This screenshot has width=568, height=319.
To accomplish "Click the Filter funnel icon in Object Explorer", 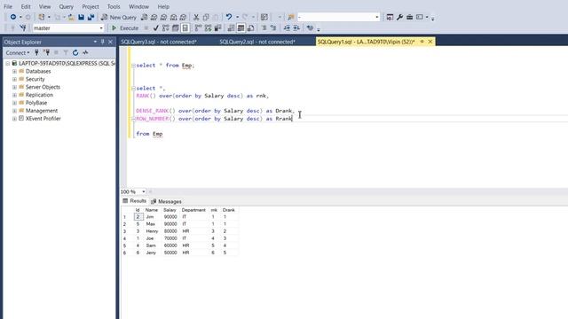I will pos(66,52).
